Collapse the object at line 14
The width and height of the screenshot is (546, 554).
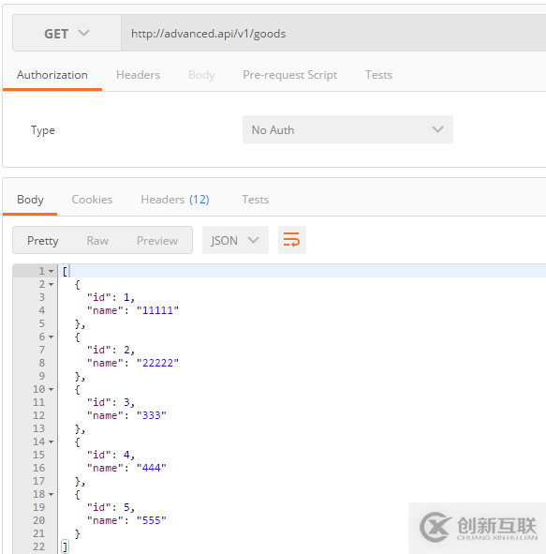(52, 442)
